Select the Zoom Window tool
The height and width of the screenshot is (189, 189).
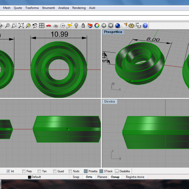click(x=14, y=25)
